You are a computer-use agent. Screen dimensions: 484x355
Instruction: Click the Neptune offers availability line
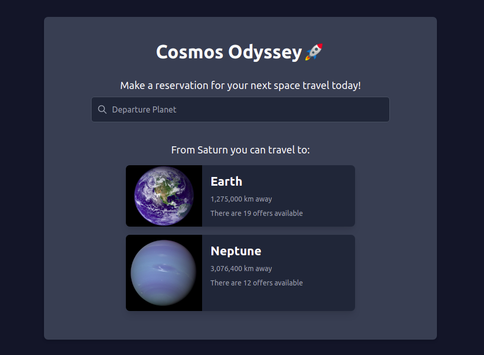point(256,283)
